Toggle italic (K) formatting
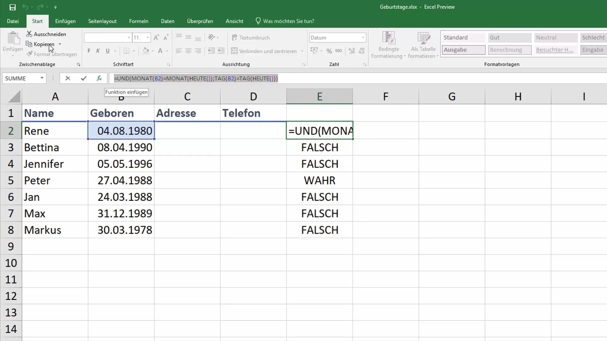 click(x=98, y=51)
